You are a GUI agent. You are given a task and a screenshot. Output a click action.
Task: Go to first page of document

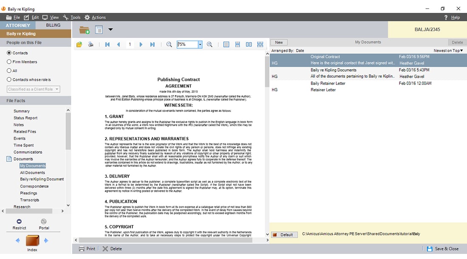107,45
